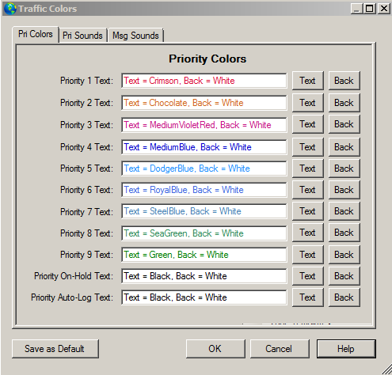
Task: Set Priority 4 text color
Action: (x=308, y=147)
